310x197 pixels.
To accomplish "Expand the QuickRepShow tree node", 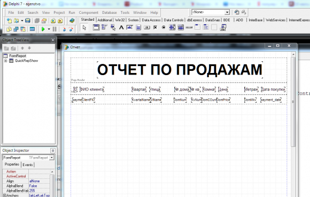I will (x=5, y=61).
